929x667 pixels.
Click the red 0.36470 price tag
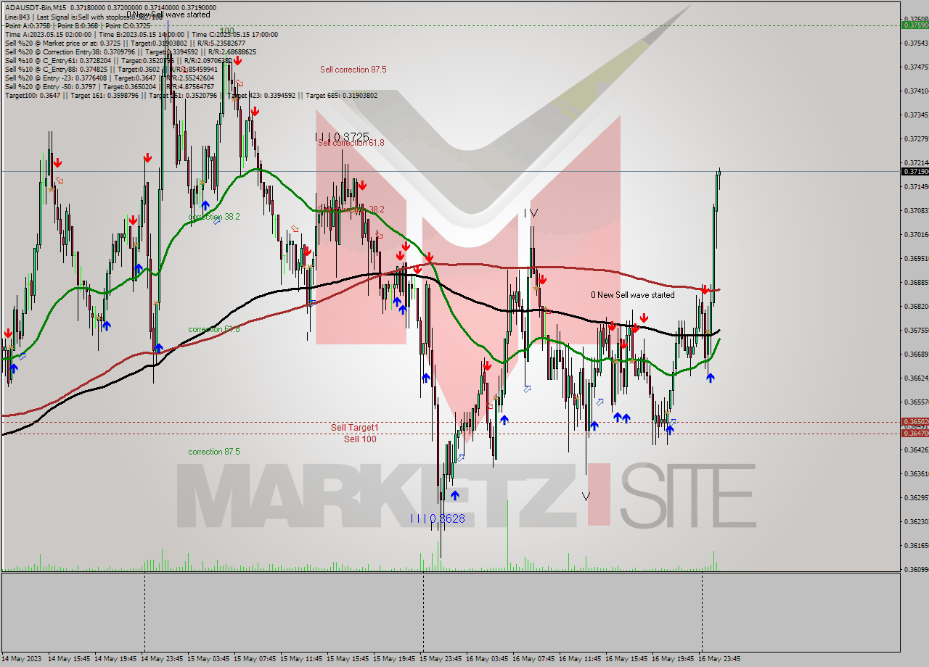click(x=914, y=433)
